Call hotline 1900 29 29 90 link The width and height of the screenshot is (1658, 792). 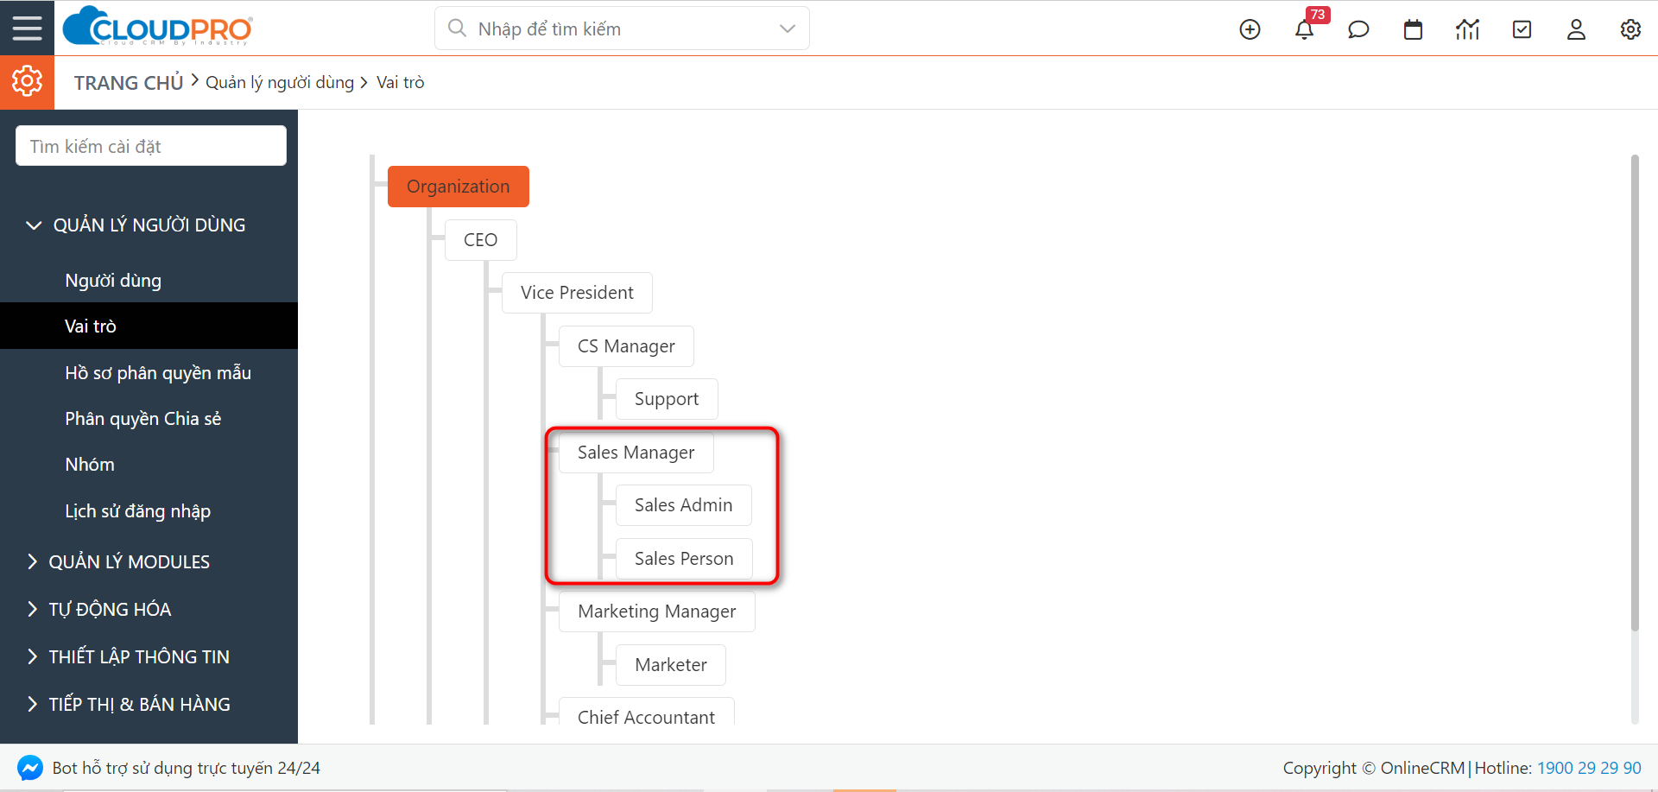[1589, 768]
